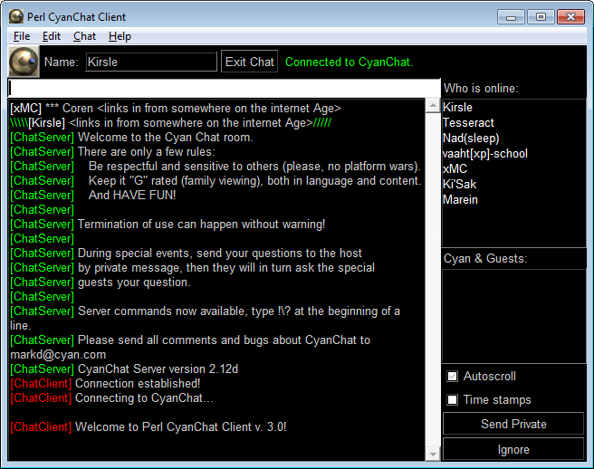This screenshot has height=469, width=594.
Task: Click the 'Who is online:' label
Action: point(481,88)
